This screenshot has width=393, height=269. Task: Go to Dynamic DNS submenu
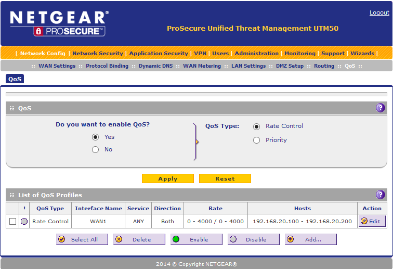[155, 66]
